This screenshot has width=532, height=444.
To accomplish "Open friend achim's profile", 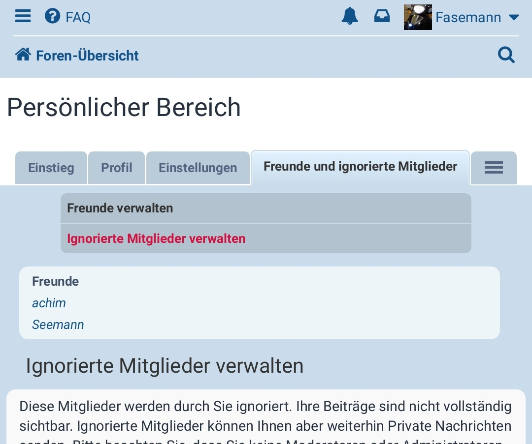I will [49, 303].
